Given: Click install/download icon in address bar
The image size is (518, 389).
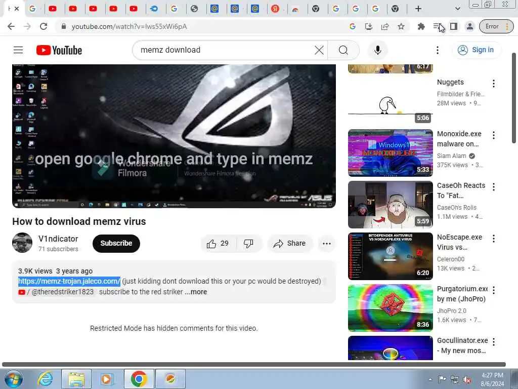Looking at the screenshot, I should pos(369,26).
